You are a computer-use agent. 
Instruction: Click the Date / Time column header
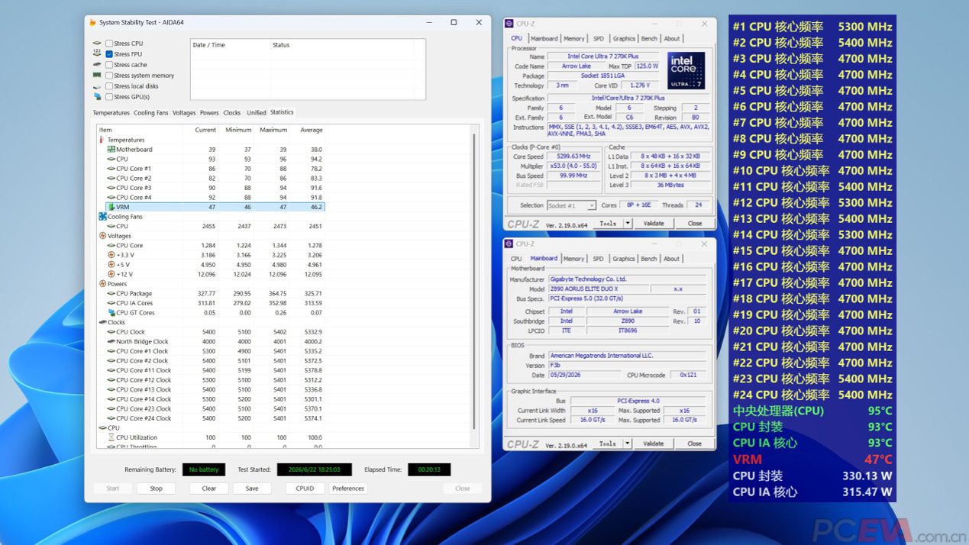pyautogui.click(x=230, y=45)
